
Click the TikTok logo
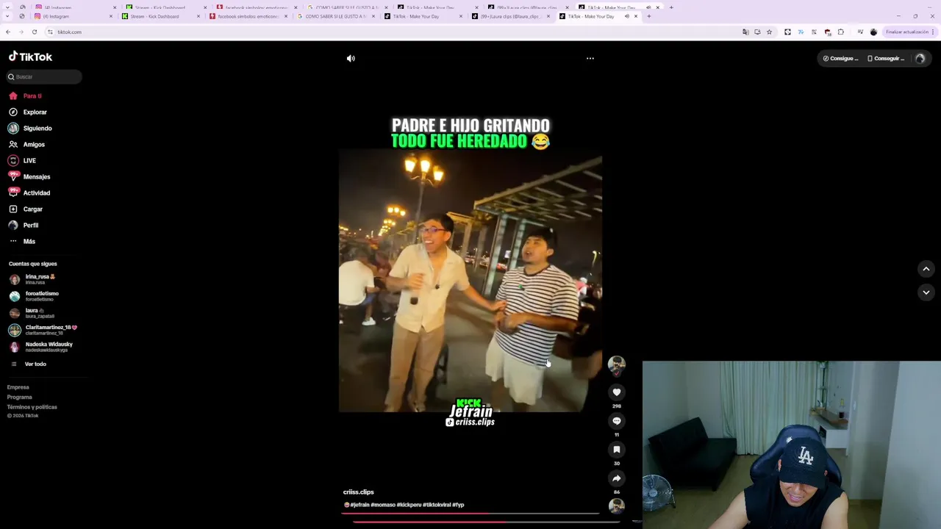pyautogui.click(x=30, y=57)
